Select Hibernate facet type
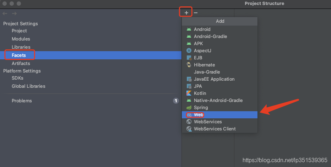 (x=219, y=65)
